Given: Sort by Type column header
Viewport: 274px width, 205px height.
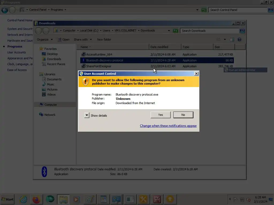Looking at the screenshot, I should 197,47.
